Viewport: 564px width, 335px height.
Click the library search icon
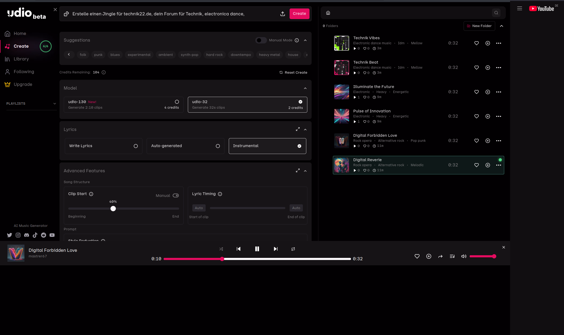pyautogui.click(x=496, y=13)
